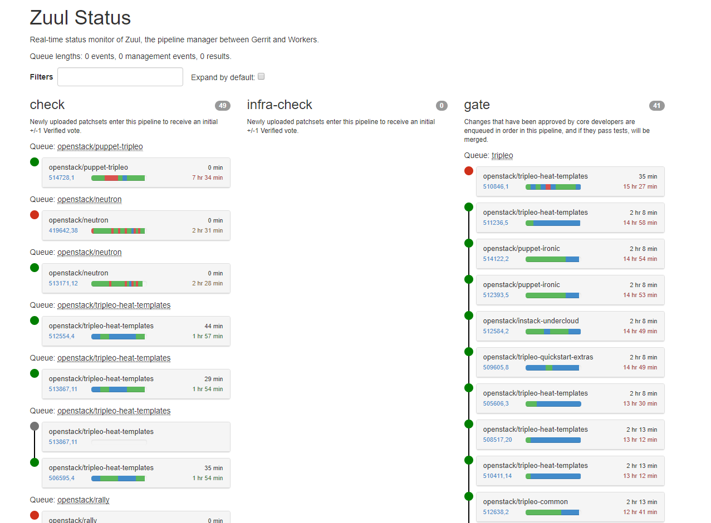This screenshot has height=523, width=711.
Task: Click progress bar of change 510846,1
Action: tap(553, 187)
